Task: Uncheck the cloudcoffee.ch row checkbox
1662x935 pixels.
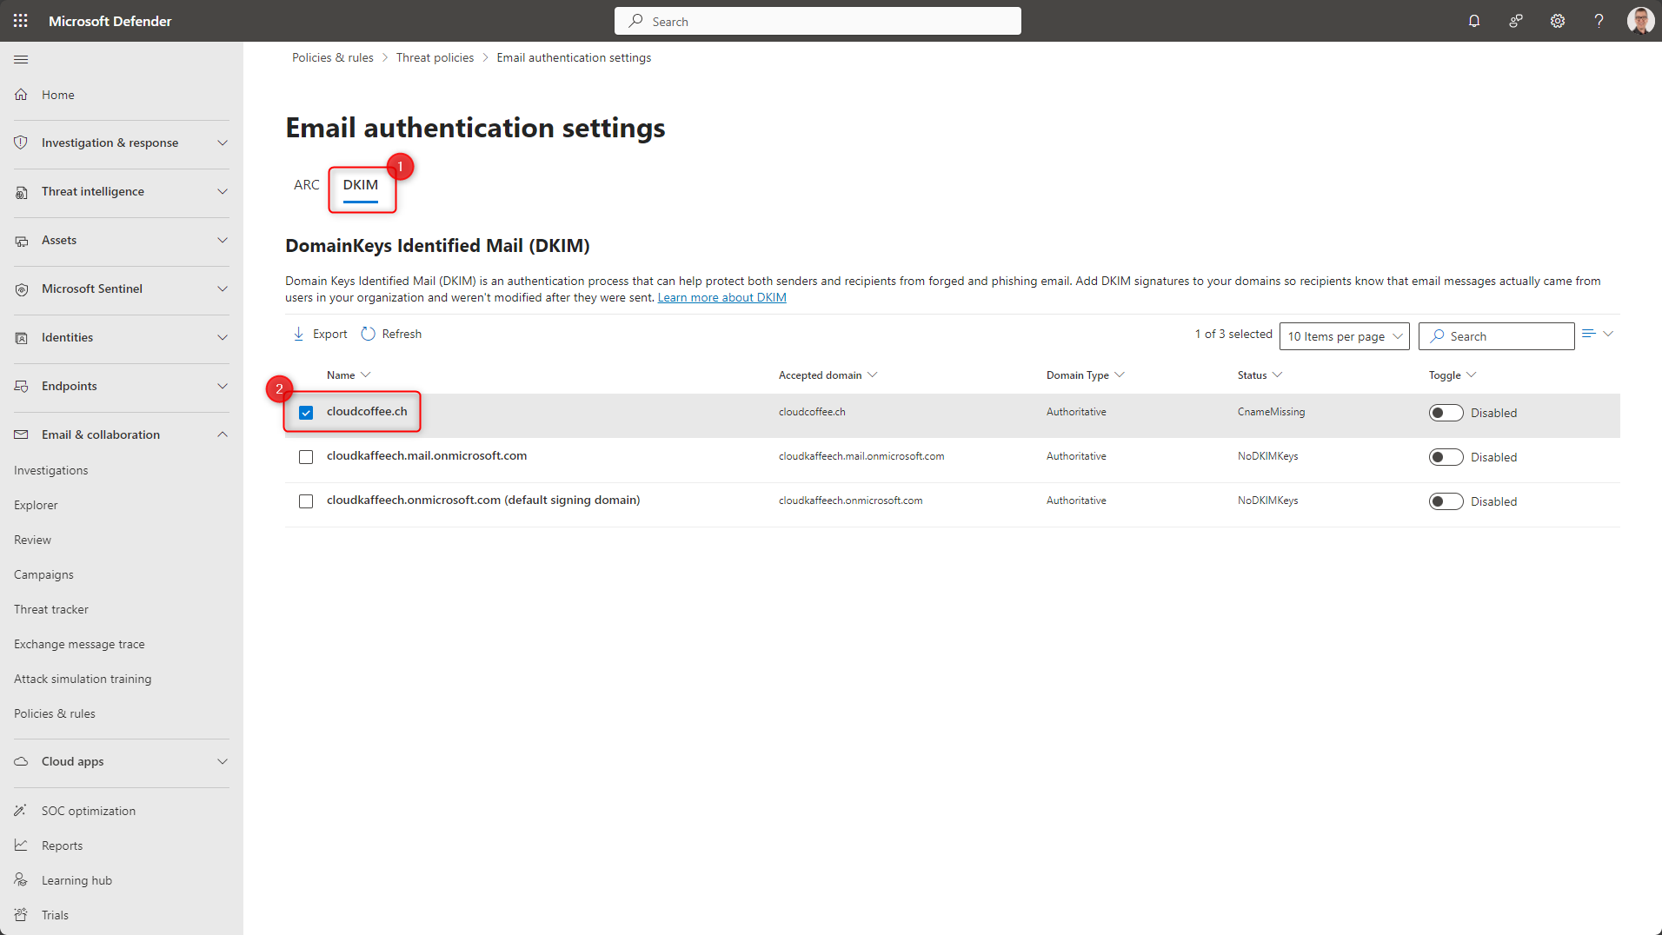Action: [x=306, y=413]
